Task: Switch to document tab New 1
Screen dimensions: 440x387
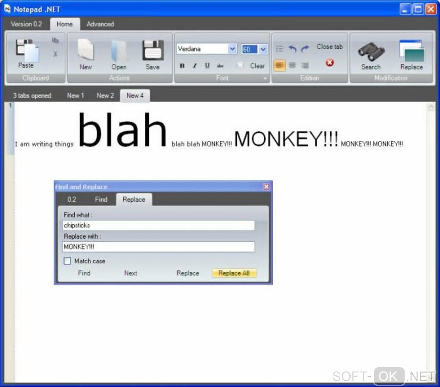Action: (75, 96)
